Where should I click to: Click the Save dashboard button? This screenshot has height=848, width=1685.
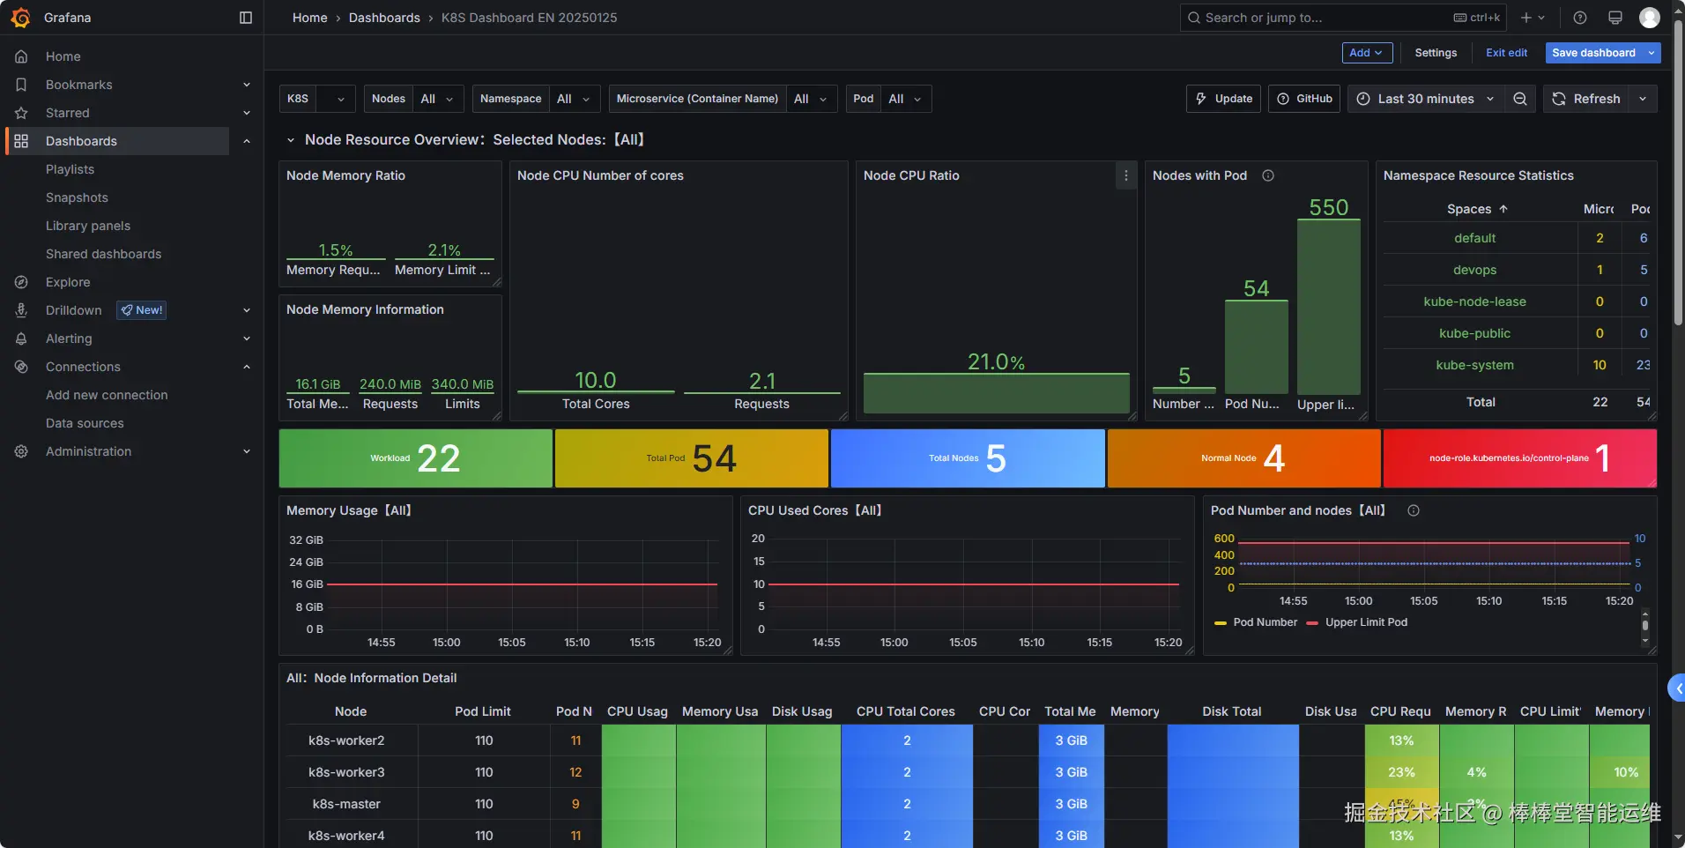click(1593, 53)
